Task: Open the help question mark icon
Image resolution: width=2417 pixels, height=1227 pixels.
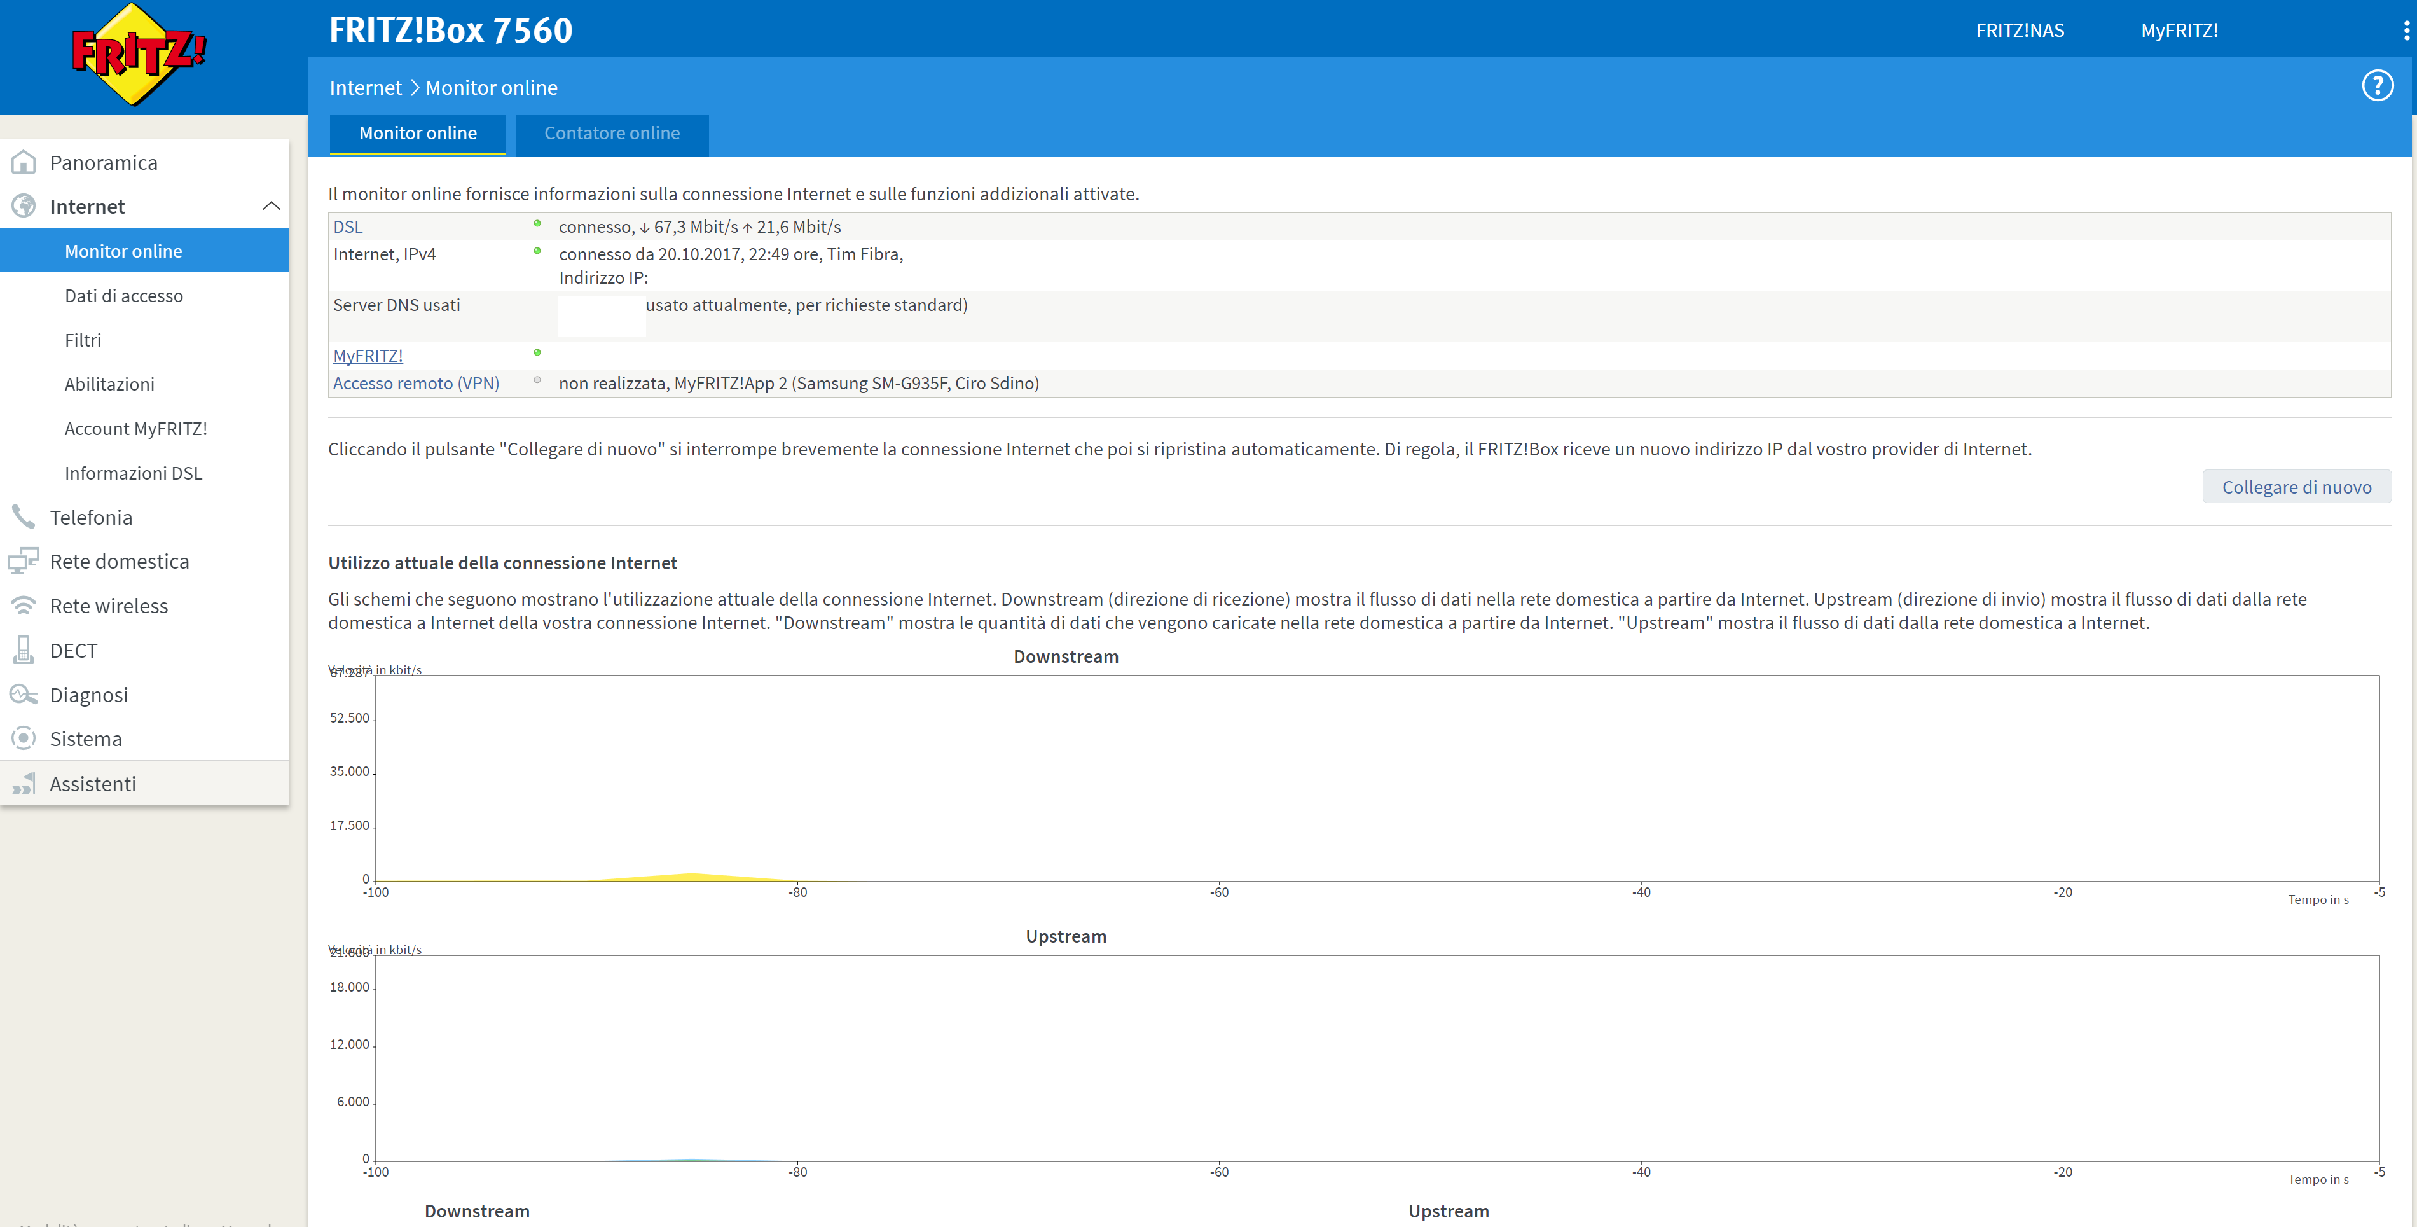Action: coord(2377,87)
